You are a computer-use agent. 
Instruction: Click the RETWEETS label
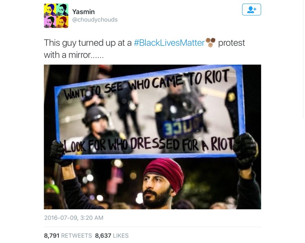(x=77, y=236)
